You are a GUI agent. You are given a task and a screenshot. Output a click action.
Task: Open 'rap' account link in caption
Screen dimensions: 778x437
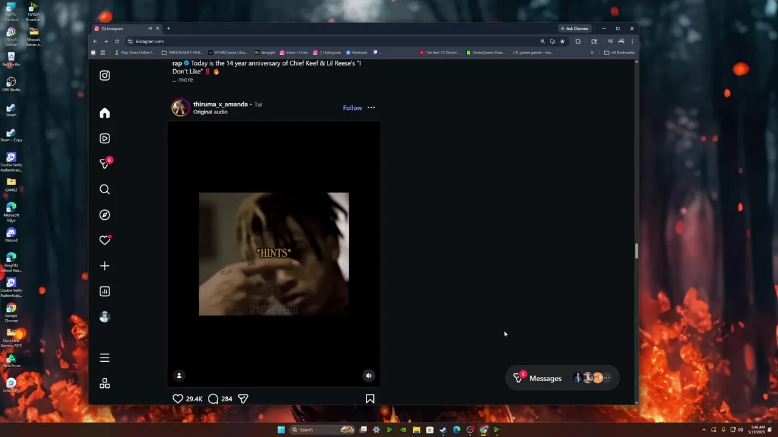tap(177, 63)
